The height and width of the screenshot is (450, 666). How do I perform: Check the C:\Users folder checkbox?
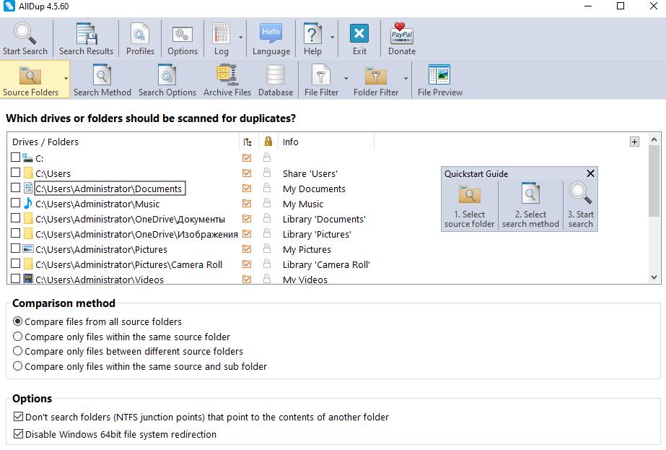15,172
